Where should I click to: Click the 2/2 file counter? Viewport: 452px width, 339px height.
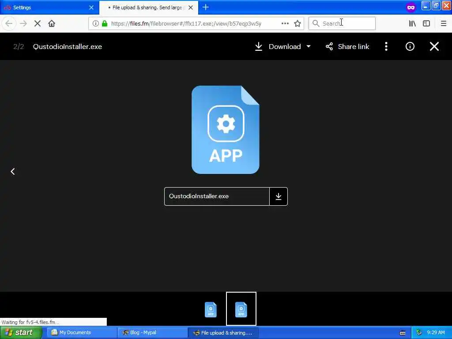[x=19, y=47]
